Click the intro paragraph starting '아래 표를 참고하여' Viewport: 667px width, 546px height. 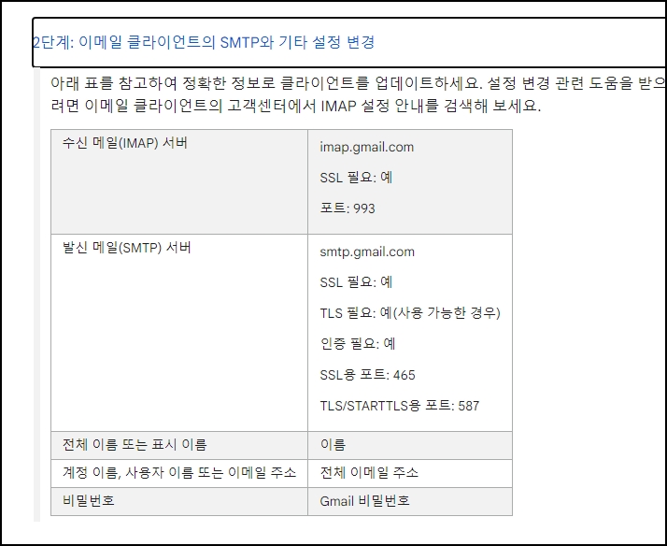(x=357, y=94)
